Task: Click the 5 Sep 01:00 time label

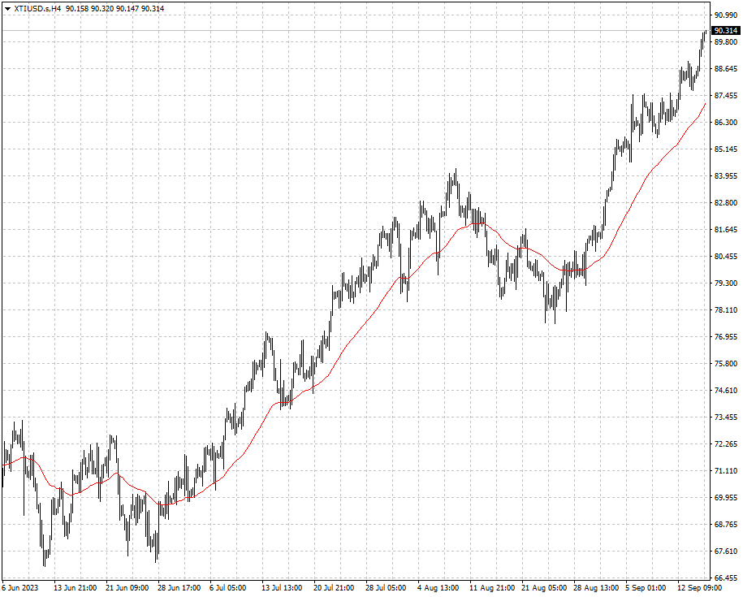Action: coord(646,588)
